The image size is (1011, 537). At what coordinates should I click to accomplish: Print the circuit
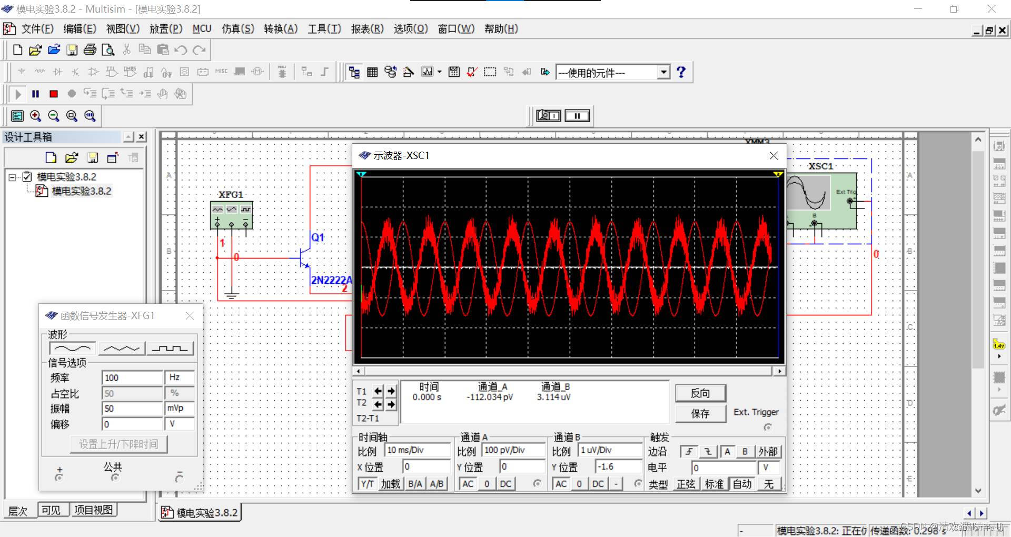click(90, 50)
